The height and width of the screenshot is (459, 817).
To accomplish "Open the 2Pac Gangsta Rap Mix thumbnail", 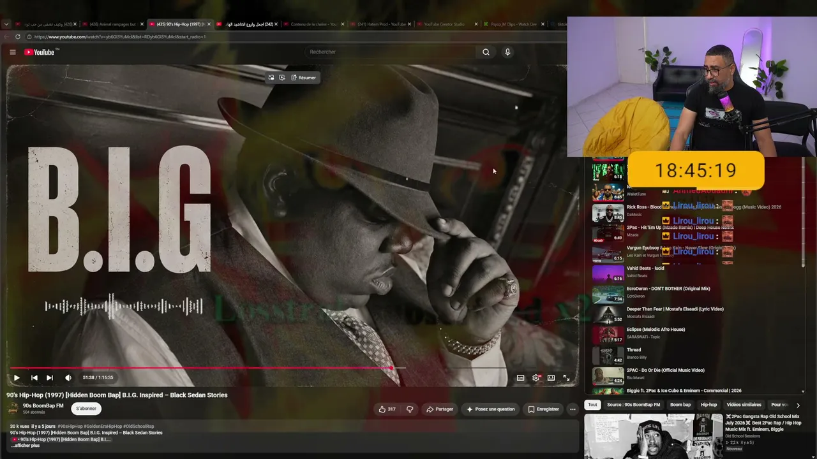I will coord(653,436).
